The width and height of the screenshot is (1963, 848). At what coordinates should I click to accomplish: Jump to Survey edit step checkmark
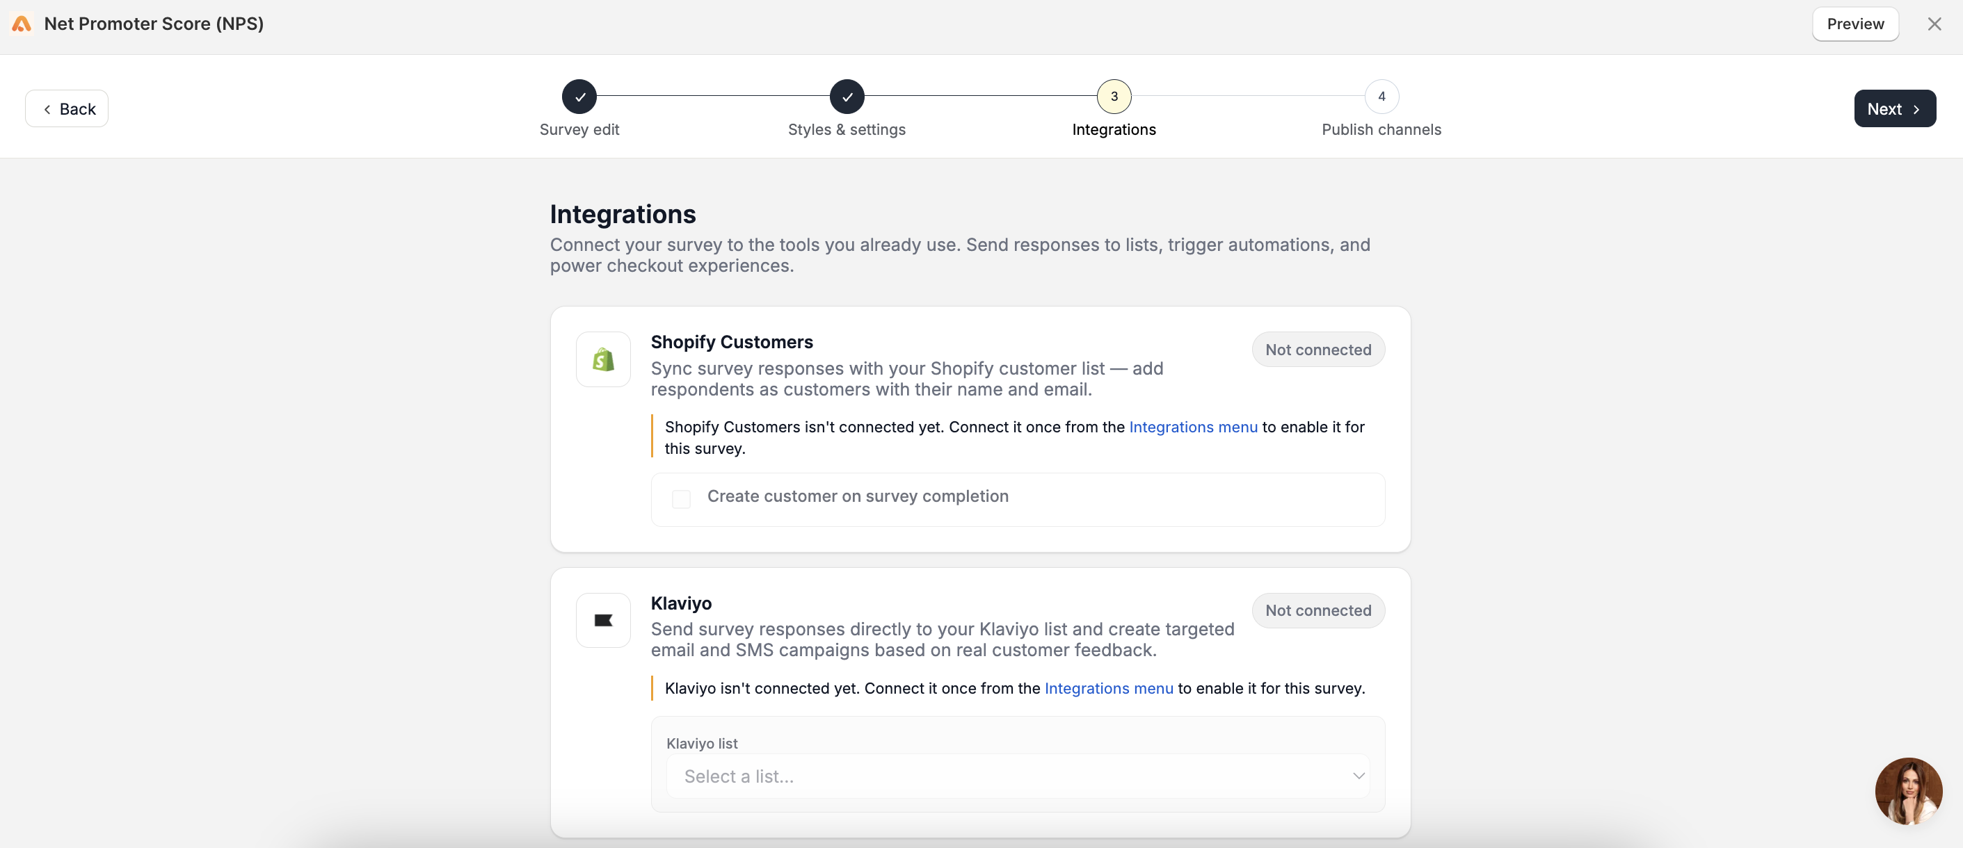(579, 97)
